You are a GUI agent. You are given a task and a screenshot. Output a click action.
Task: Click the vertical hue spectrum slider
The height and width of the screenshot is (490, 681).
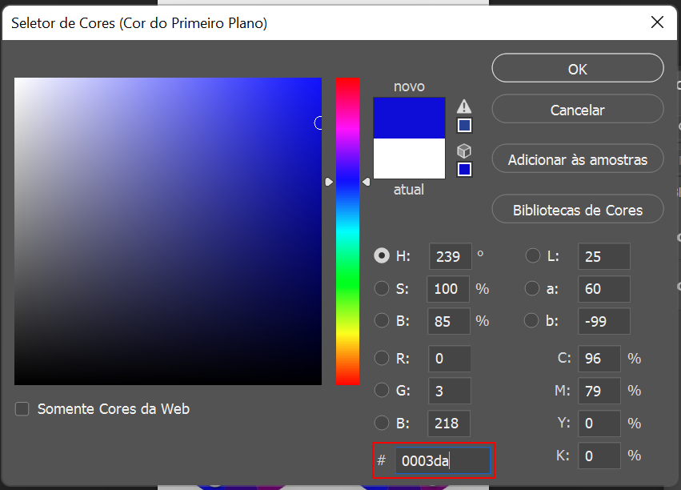[347, 232]
